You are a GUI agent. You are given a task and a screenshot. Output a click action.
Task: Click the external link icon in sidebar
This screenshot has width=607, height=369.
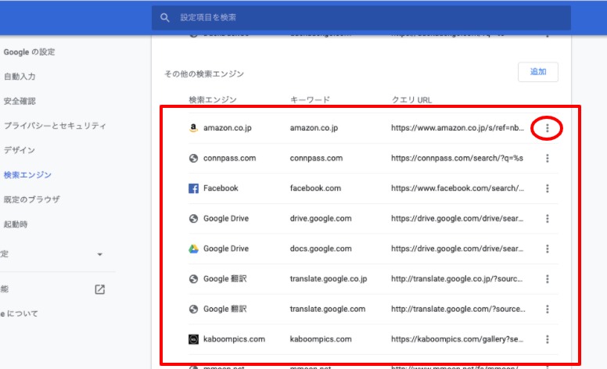click(99, 289)
